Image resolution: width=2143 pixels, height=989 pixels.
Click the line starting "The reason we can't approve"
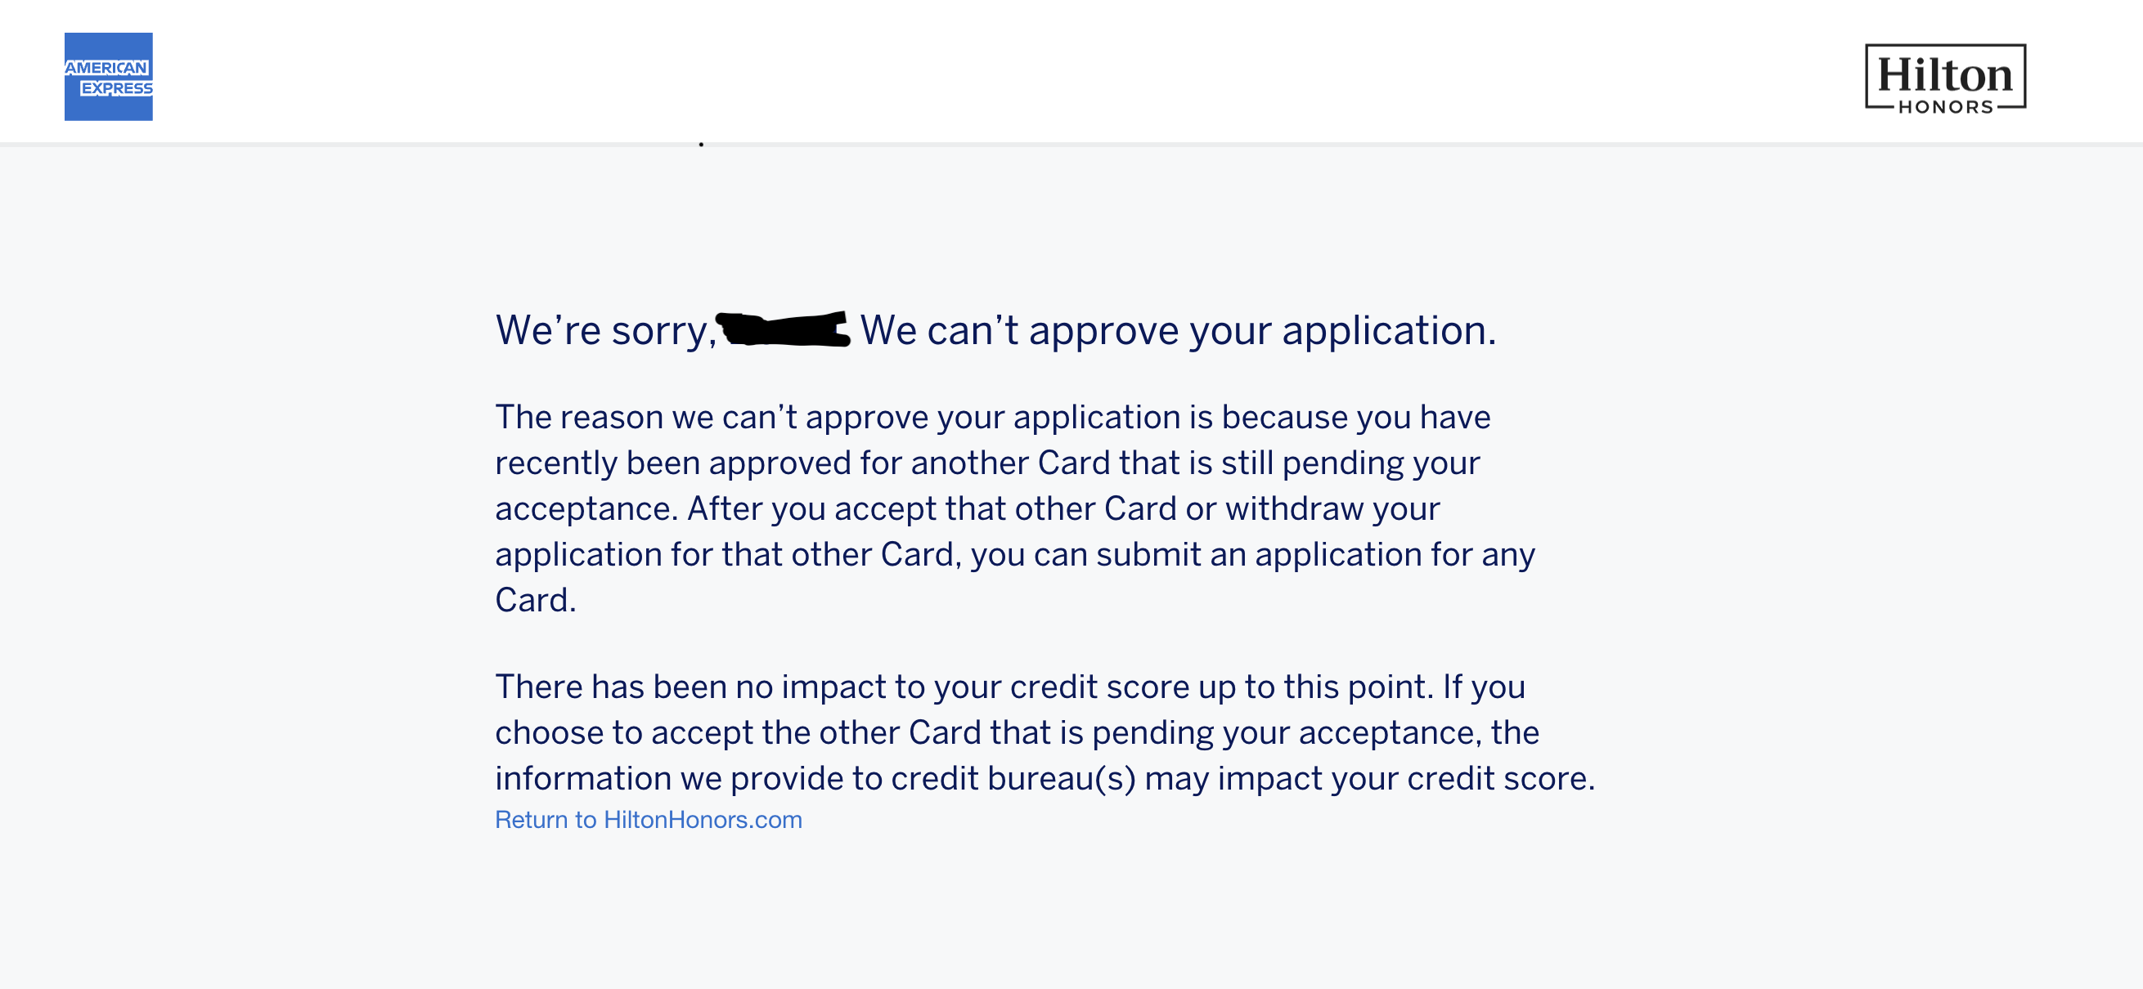[x=993, y=417]
